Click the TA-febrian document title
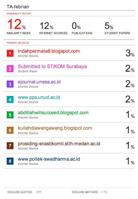The height and width of the screenshot is (199, 138). tap(18, 7)
